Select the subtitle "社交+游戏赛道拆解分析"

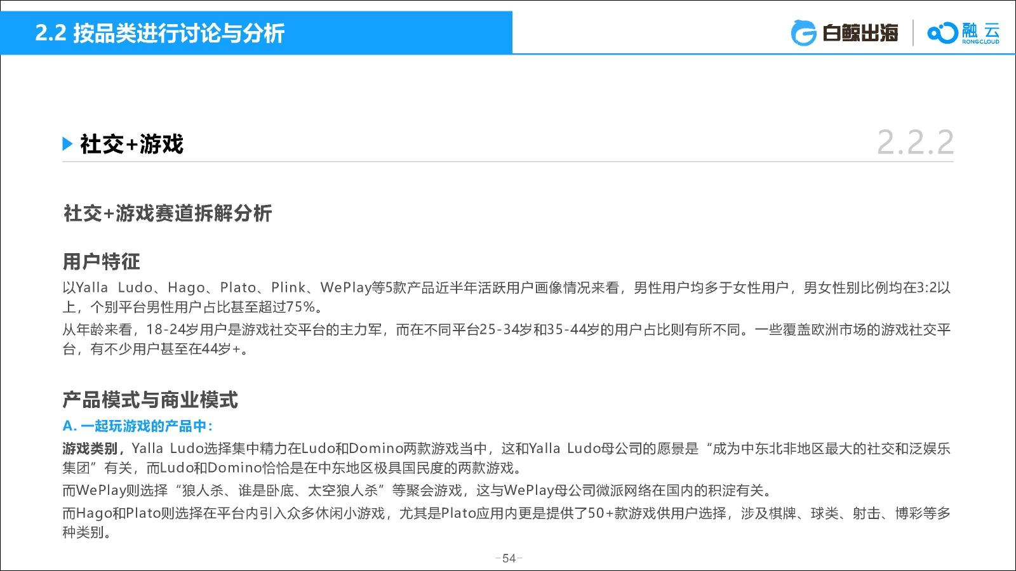(x=168, y=213)
